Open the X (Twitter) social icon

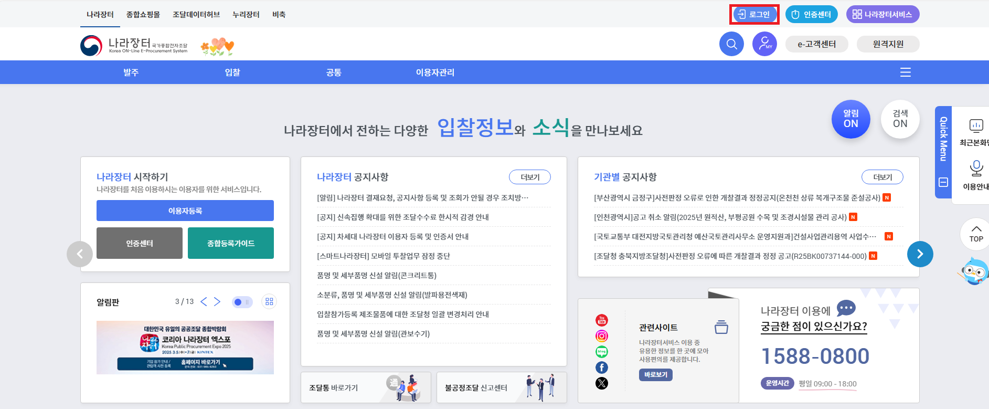[x=602, y=383]
